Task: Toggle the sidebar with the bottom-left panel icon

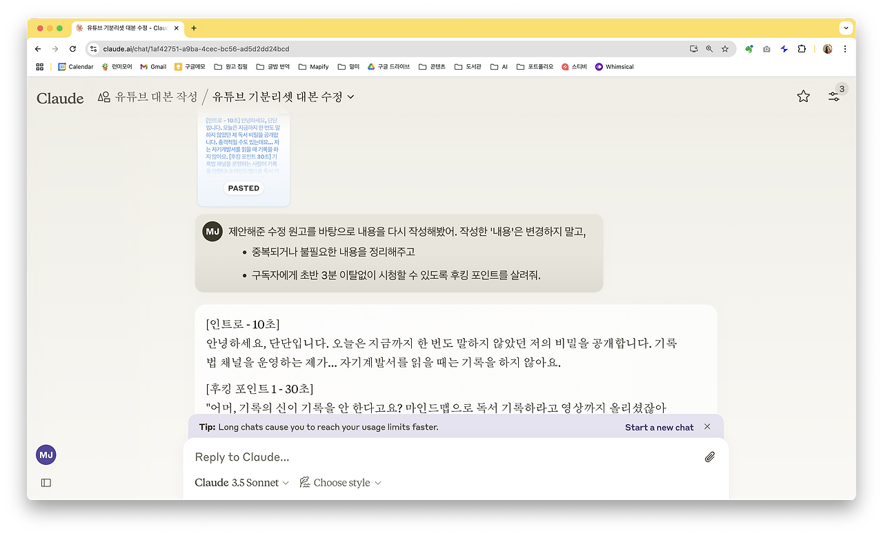Action: [x=46, y=482]
